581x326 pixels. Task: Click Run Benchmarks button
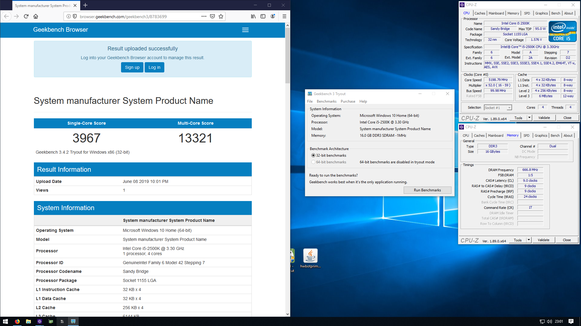[x=427, y=190]
